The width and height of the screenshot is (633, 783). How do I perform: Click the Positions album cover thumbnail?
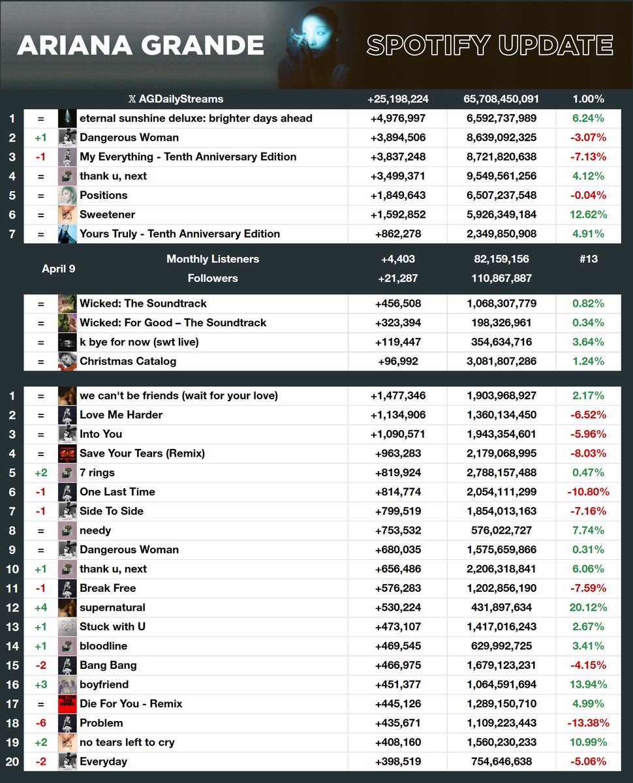[x=67, y=195]
